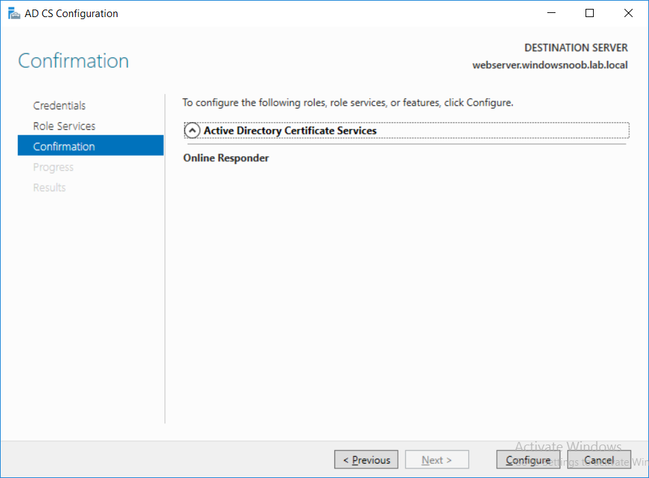Click the Previous button

366,460
